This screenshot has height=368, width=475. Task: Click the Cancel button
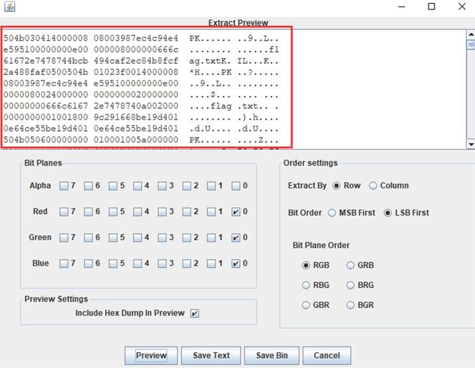pos(327,355)
